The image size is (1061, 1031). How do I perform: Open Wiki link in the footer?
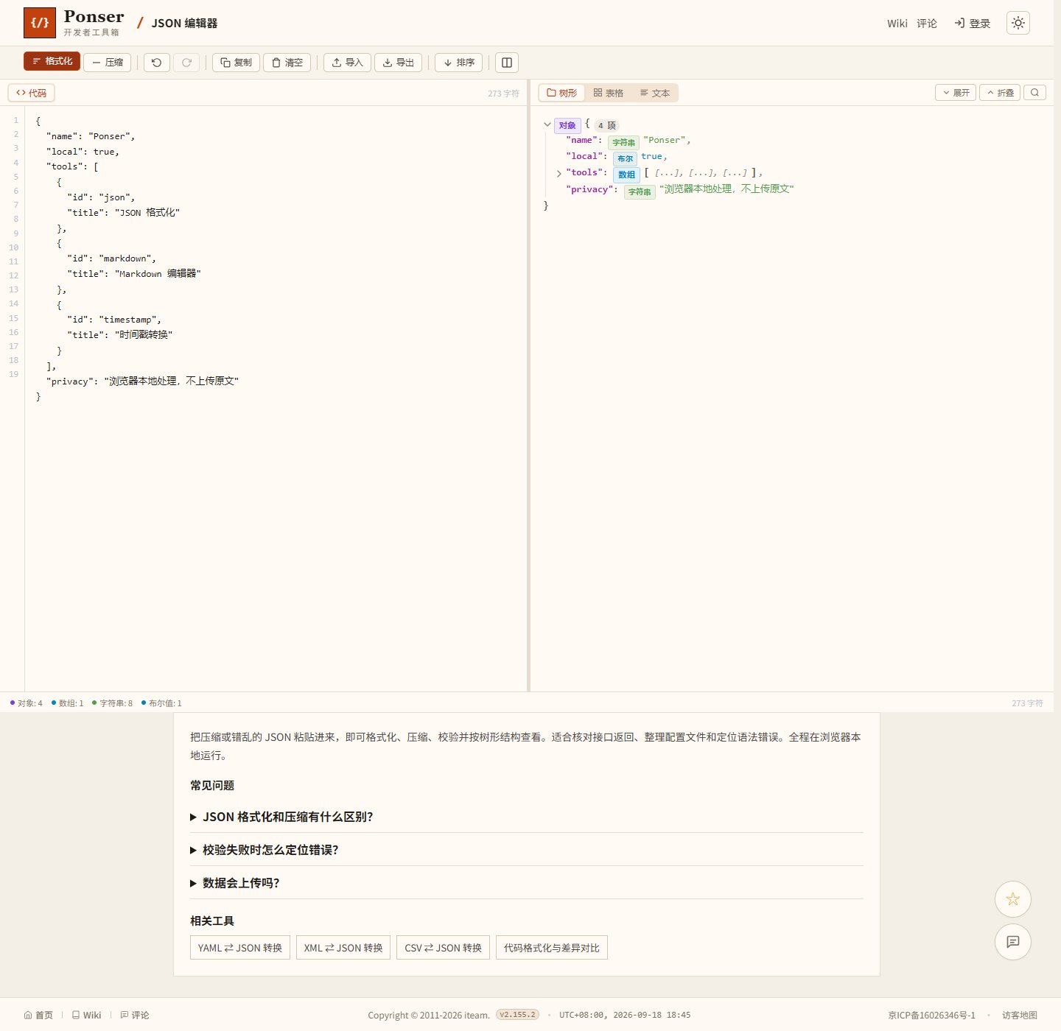tap(86, 1015)
